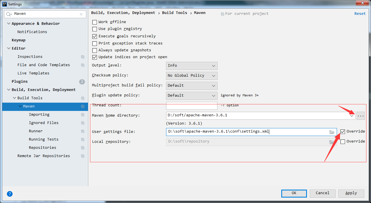Click Build Tools in the breadcrumb

tap(174, 13)
